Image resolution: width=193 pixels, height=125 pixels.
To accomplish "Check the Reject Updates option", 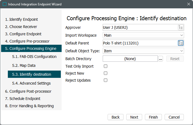I will pyautogui.click(x=106, y=80).
